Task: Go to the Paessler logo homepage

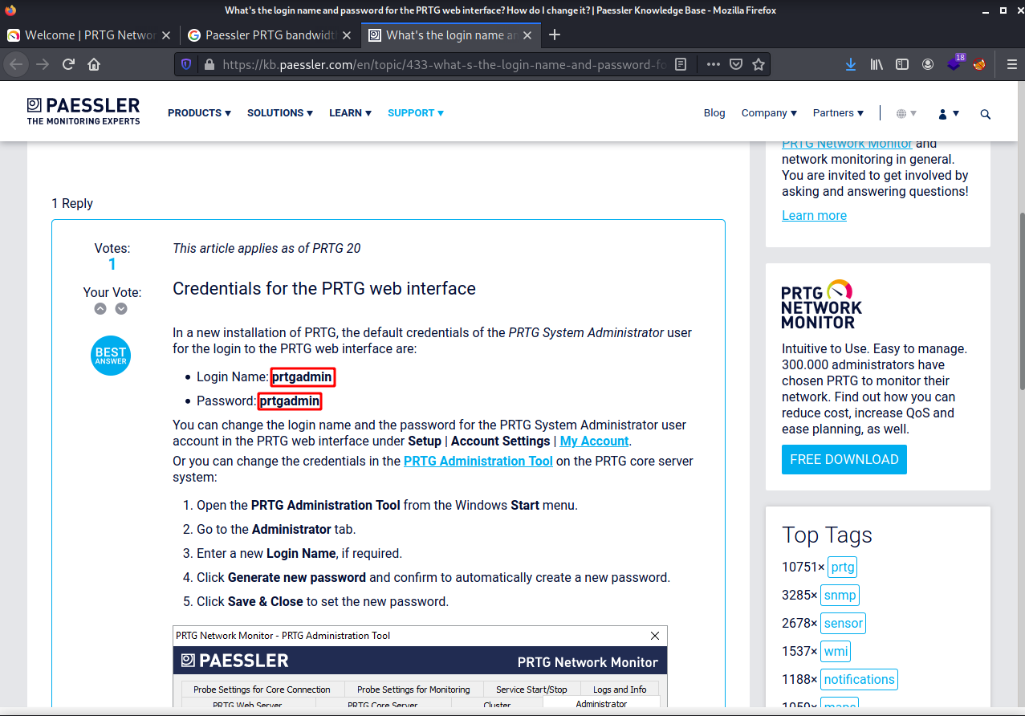Action: [x=83, y=111]
